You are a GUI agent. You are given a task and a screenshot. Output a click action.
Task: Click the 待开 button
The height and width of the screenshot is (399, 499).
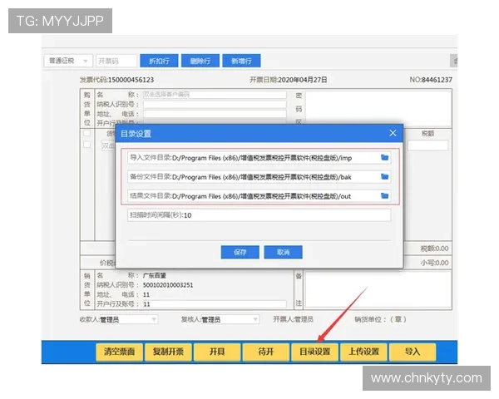tap(266, 352)
